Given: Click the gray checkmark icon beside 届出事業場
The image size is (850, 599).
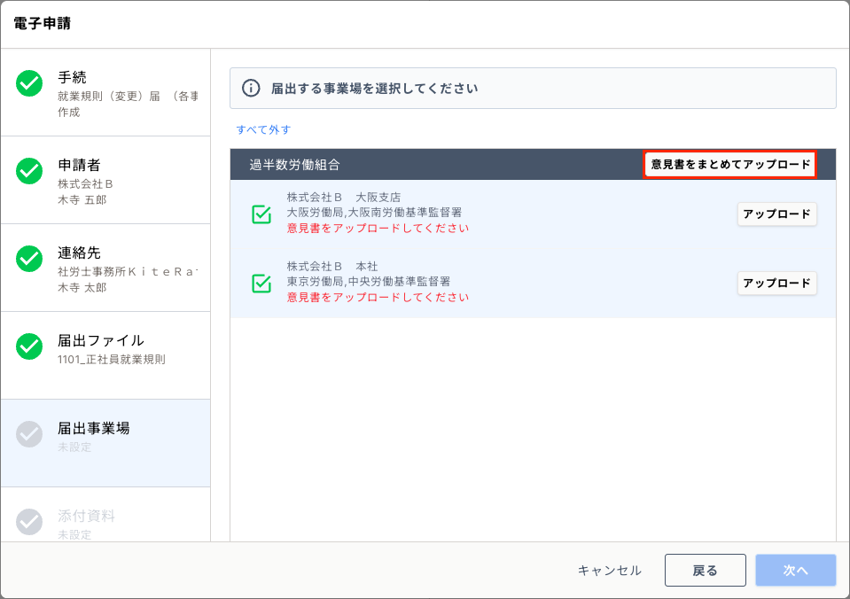Looking at the screenshot, I should point(29,434).
